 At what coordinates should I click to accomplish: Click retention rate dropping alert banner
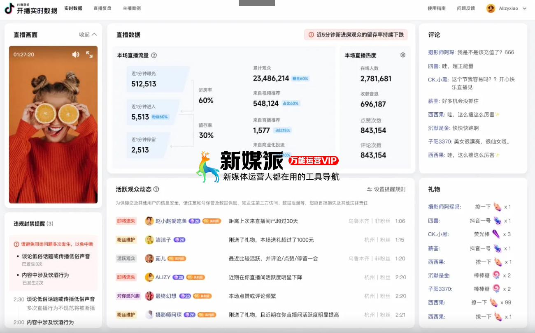click(356, 35)
